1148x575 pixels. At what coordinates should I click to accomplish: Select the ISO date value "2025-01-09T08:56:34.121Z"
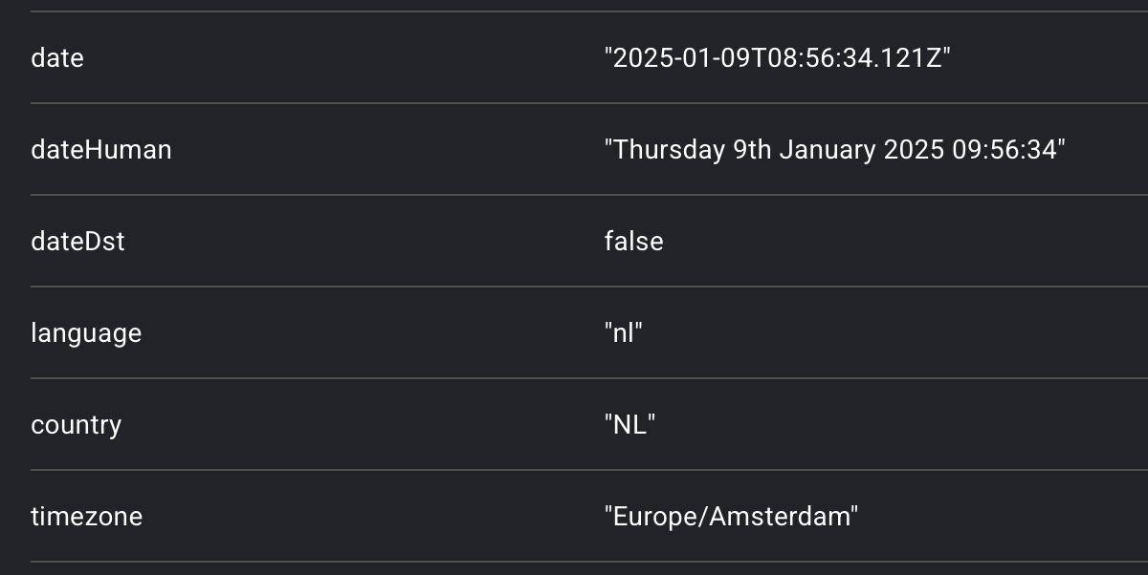coord(778,58)
